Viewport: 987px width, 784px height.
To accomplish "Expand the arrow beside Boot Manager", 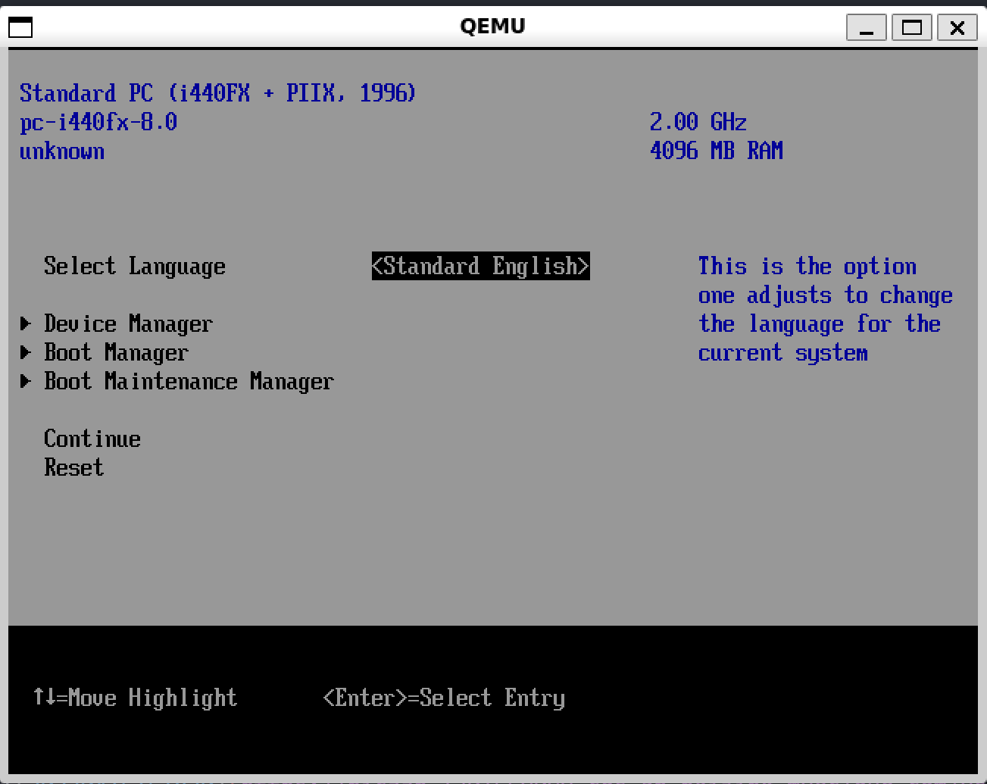I will pos(26,353).
